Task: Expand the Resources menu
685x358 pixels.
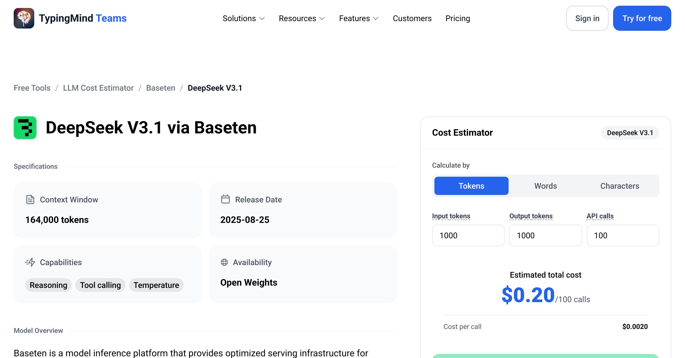Action: (x=302, y=18)
